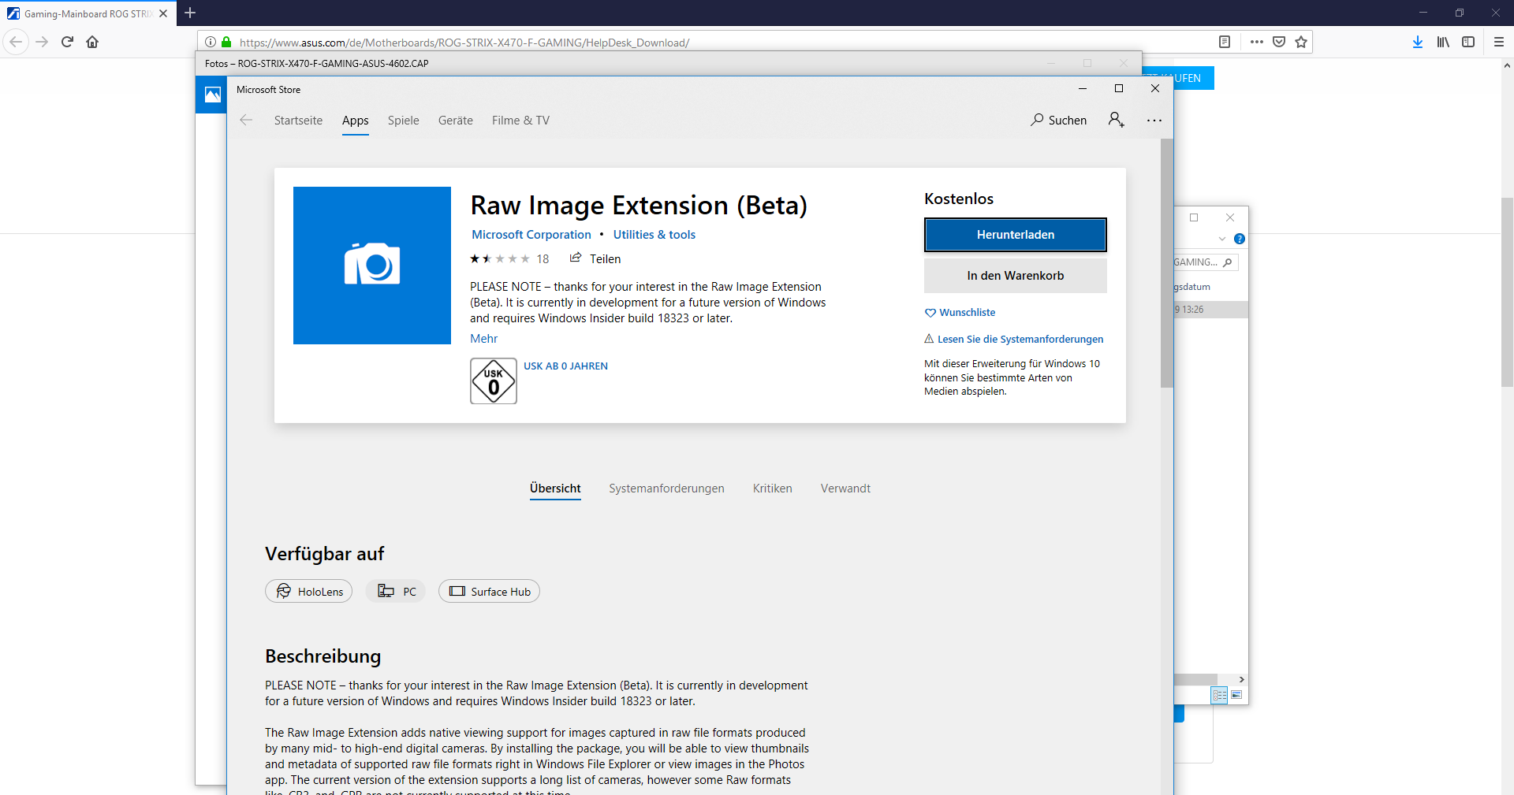This screenshot has height=795, width=1514.
Task: Add the app to Wunschliste
Action: pos(960,313)
